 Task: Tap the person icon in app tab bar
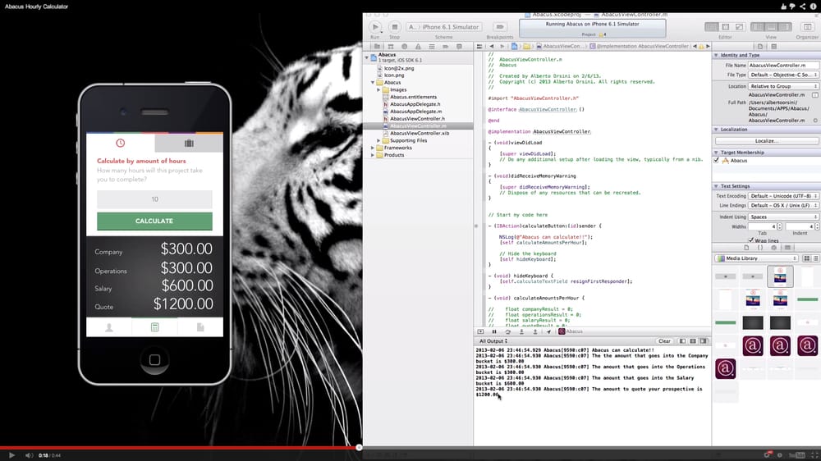pos(109,327)
